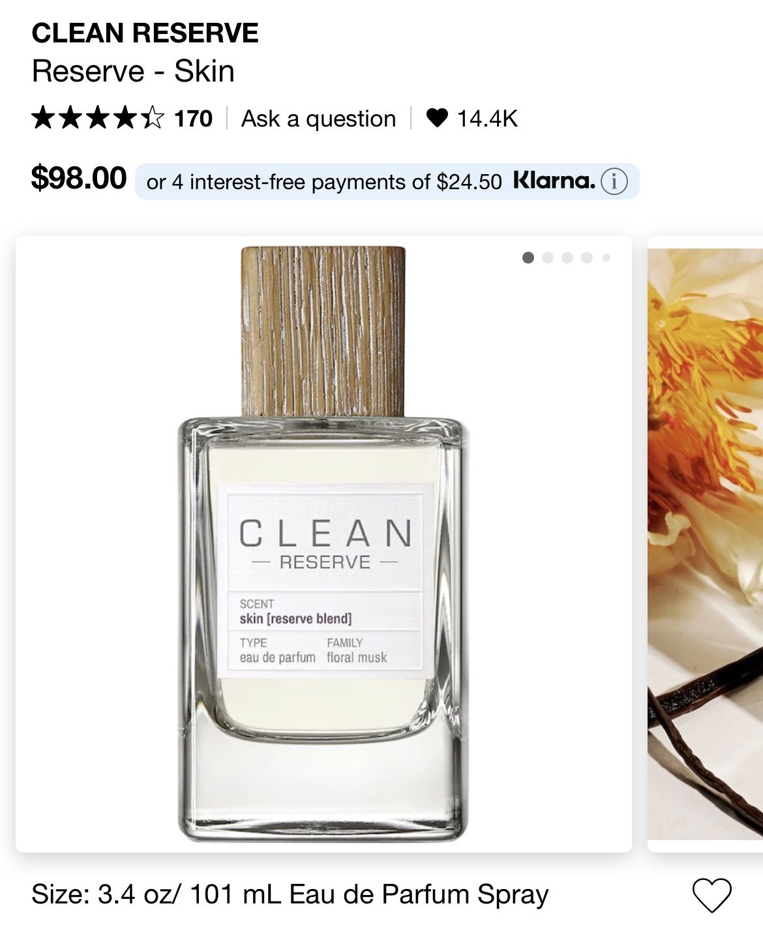Click the Reserve - Skin product title
This screenshot has width=763, height=938.
click(x=133, y=71)
